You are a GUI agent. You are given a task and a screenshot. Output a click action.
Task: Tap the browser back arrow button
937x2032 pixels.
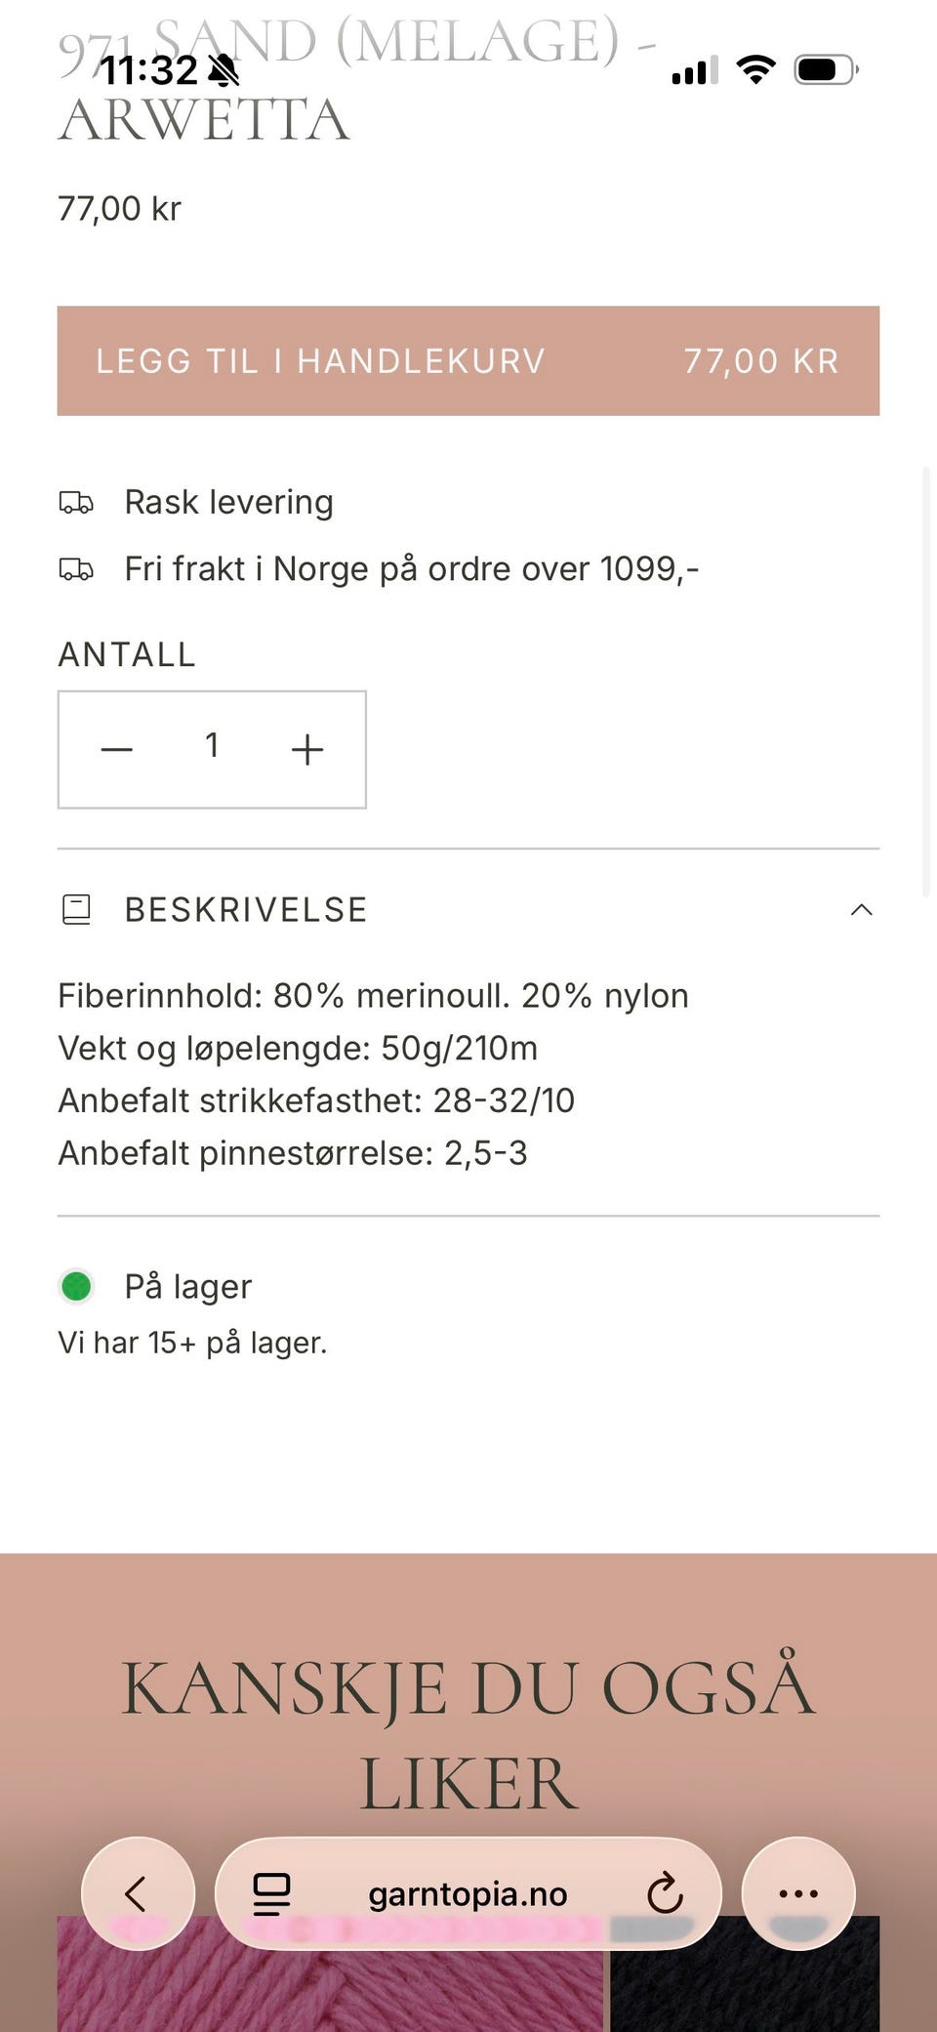point(137,1893)
